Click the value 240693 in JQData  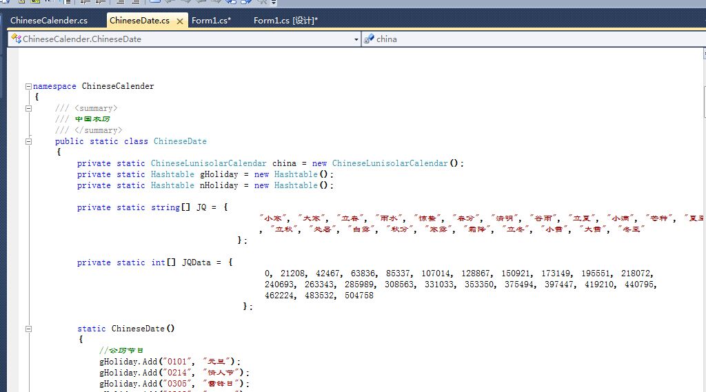(x=279, y=285)
